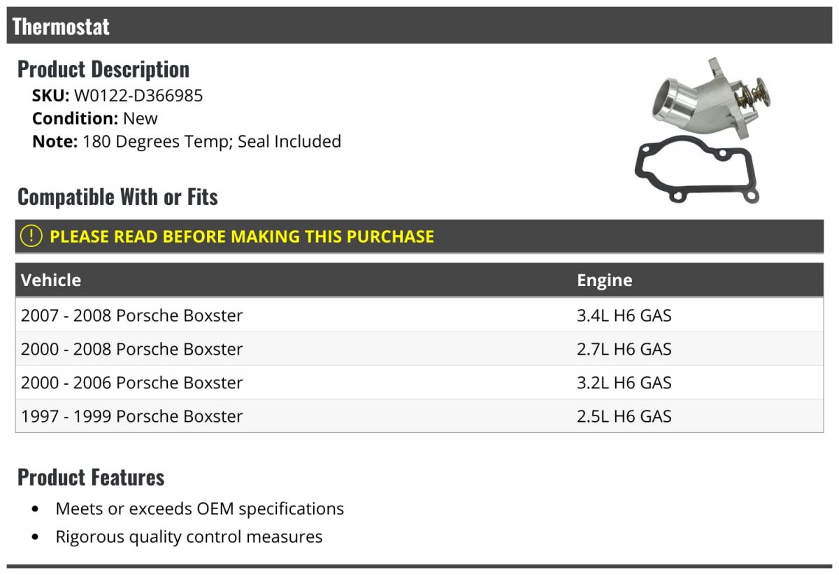The image size is (839, 575).
Task: Click the 3.4L H6 GAS engine cell
Action: point(624,315)
